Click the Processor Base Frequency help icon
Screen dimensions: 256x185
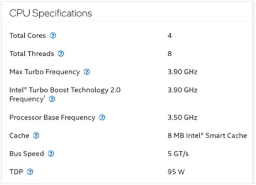click(102, 117)
